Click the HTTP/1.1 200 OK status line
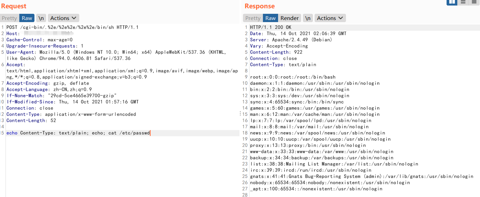This screenshot has width=480, height=197. 271,27
